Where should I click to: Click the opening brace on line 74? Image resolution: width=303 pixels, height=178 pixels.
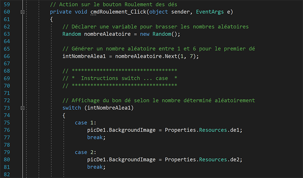pos(64,115)
